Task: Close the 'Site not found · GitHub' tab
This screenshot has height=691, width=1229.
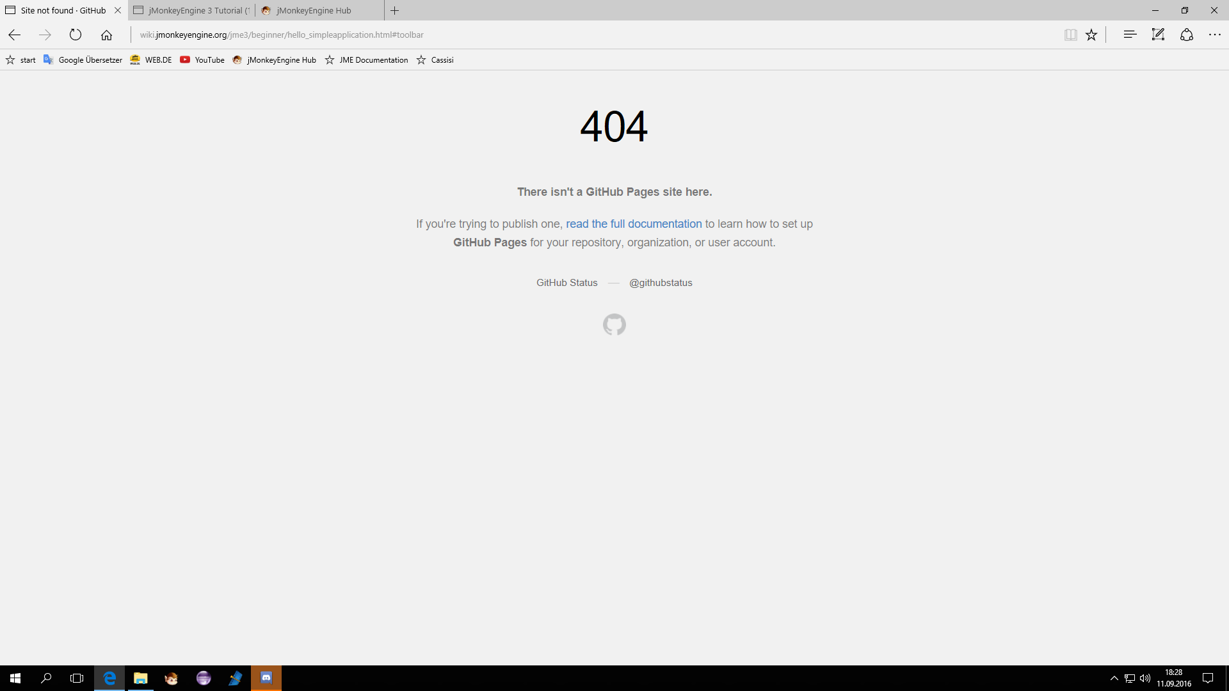Action: point(118,10)
